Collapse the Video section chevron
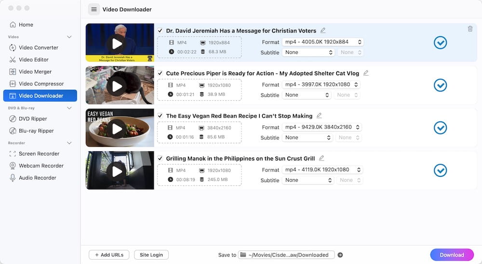The height and width of the screenshot is (264, 482). coord(69,37)
